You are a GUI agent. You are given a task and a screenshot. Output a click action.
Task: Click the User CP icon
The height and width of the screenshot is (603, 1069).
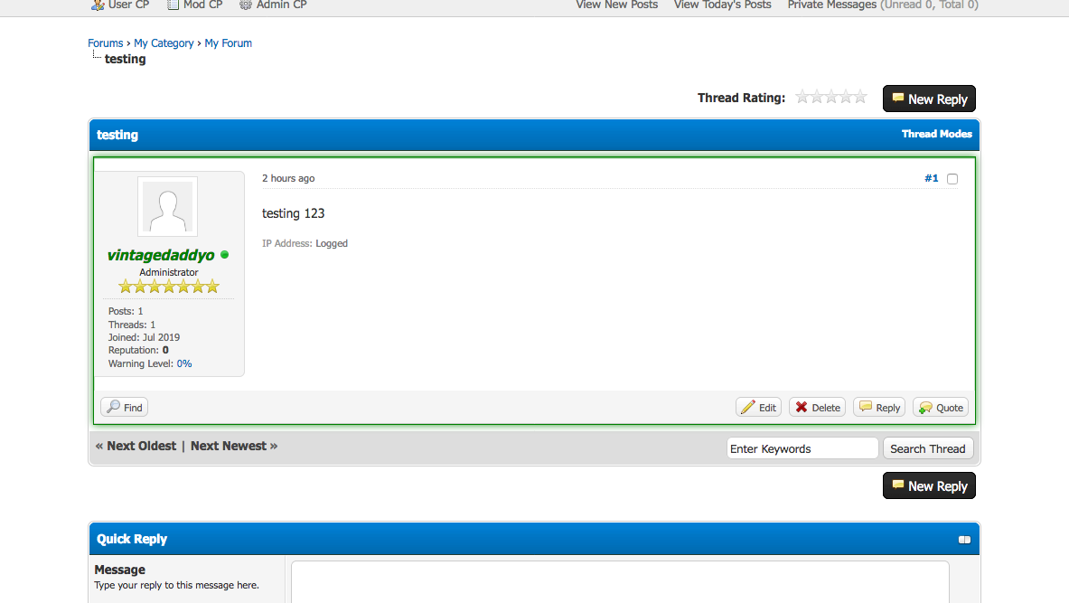coord(98,5)
